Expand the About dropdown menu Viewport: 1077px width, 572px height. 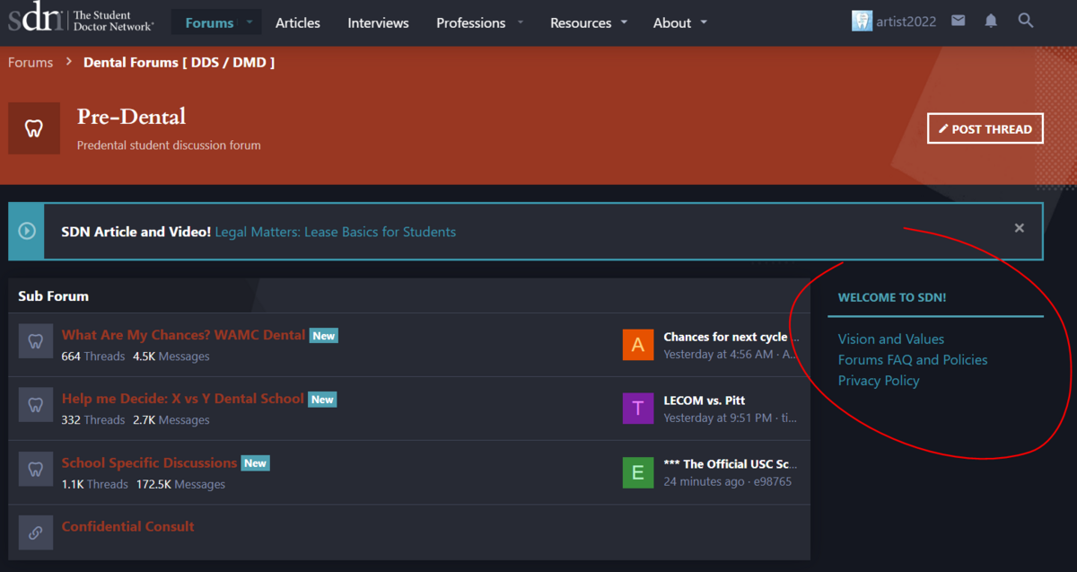(x=704, y=22)
